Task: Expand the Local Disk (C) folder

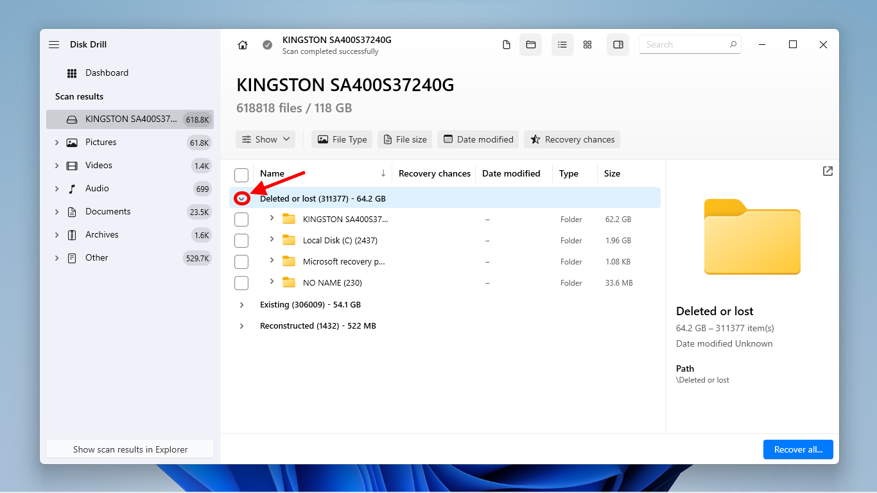Action: [x=272, y=239]
